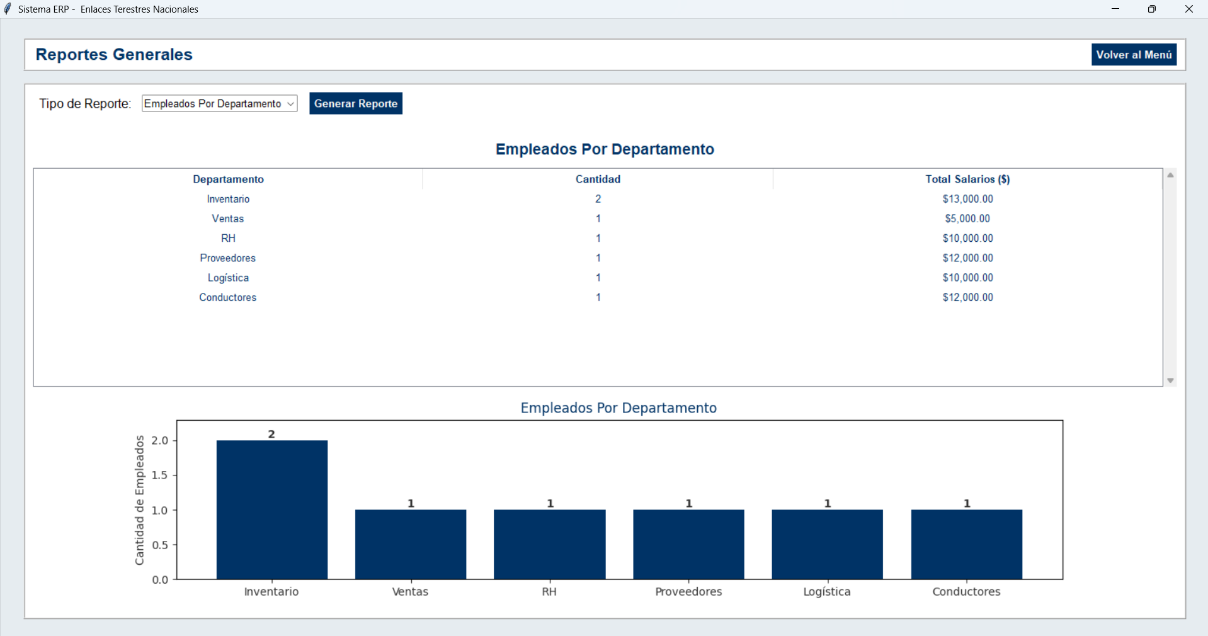Click the Total Salarios ($) column header

(967, 179)
